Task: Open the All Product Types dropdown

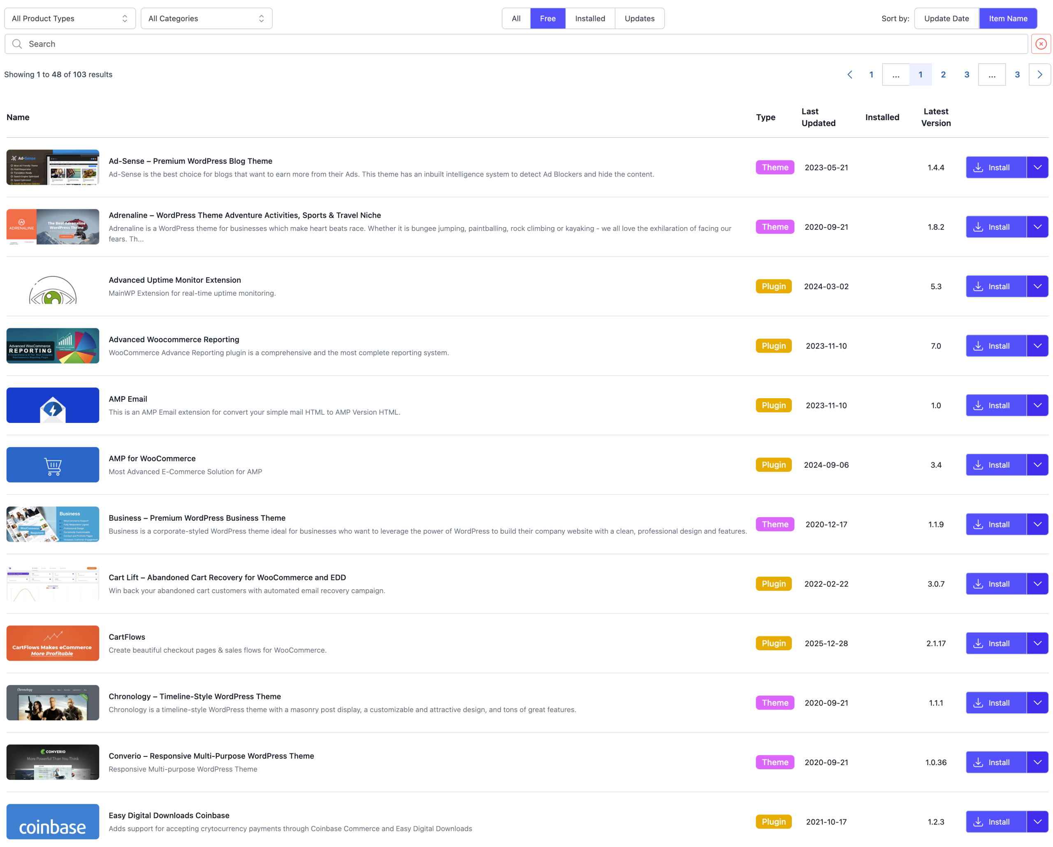Action: pyautogui.click(x=70, y=19)
